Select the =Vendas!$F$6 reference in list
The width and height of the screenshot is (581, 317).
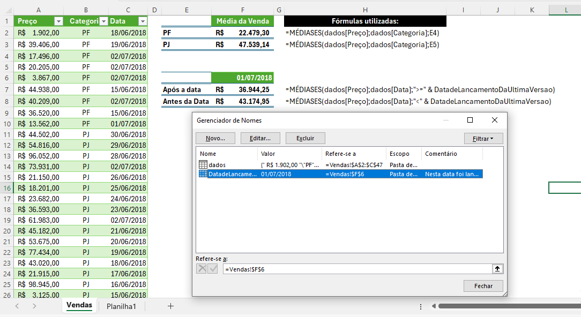click(345, 174)
